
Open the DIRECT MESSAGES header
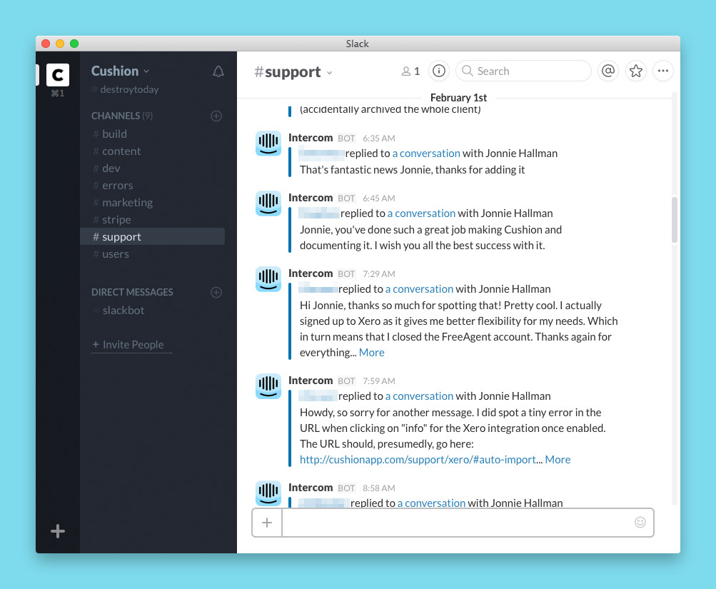[132, 292]
